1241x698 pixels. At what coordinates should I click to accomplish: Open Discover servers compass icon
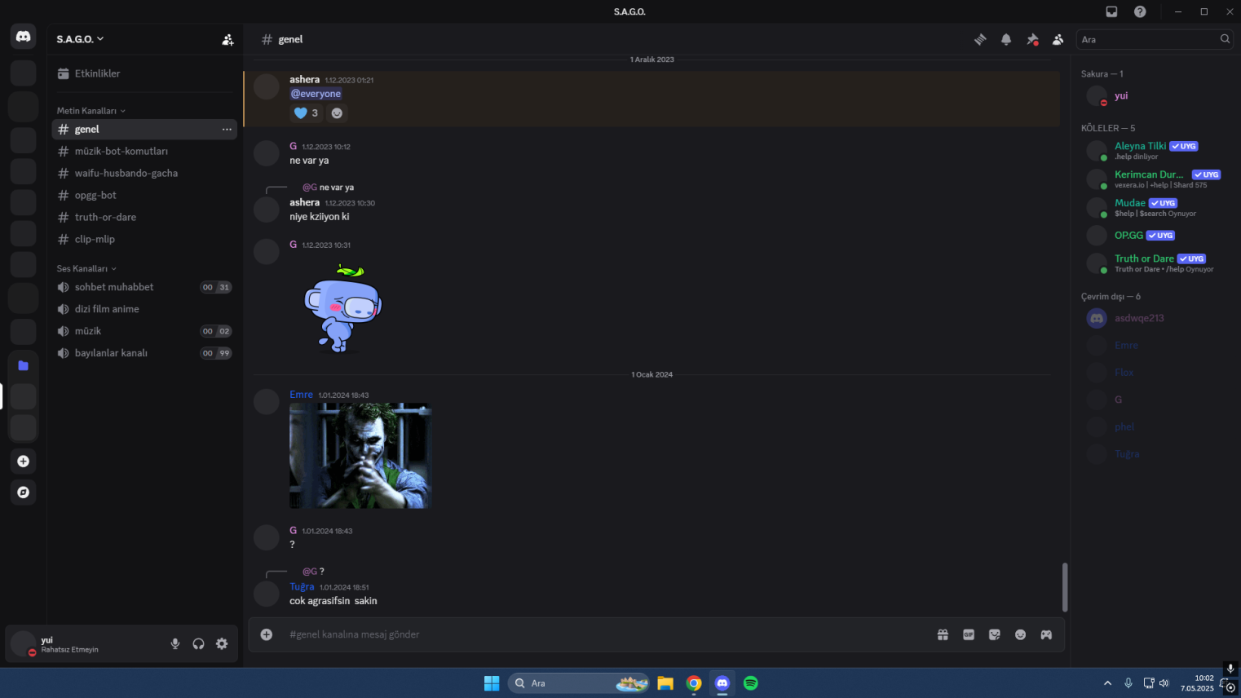[24, 493]
